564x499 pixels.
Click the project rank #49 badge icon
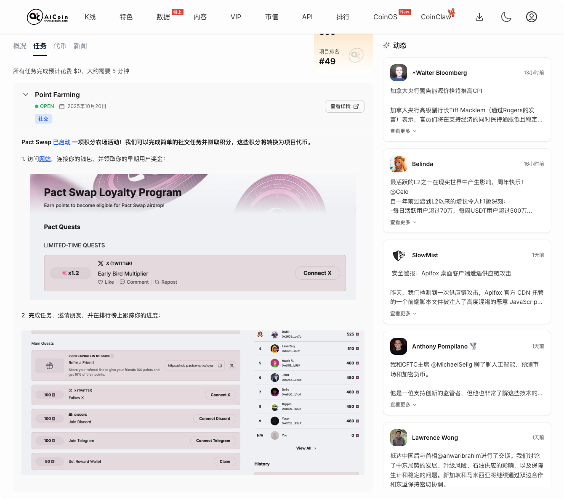(356, 55)
